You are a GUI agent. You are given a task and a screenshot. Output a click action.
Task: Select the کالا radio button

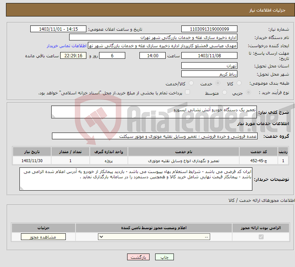coord(239,83)
